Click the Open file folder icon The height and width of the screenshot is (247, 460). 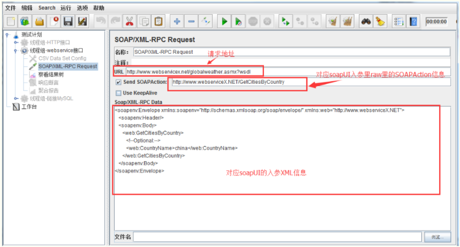[40, 22]
